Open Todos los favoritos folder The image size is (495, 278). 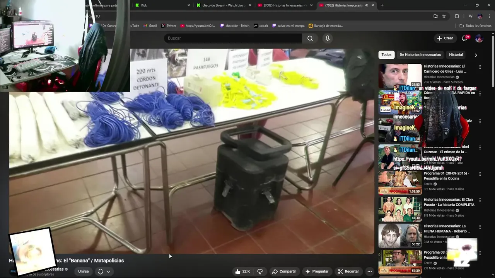475,26
